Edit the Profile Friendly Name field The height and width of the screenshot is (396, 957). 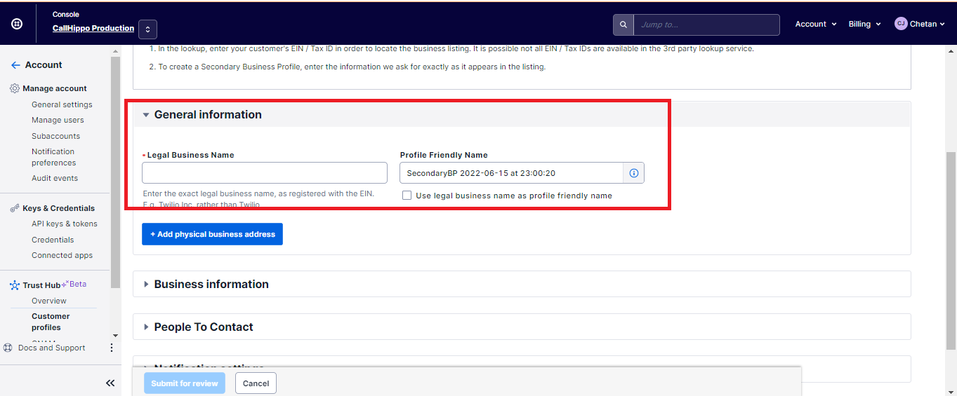pos(511,173)
